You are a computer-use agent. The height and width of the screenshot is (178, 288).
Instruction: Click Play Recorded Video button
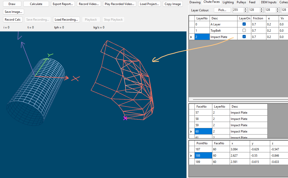pos(120,4)
